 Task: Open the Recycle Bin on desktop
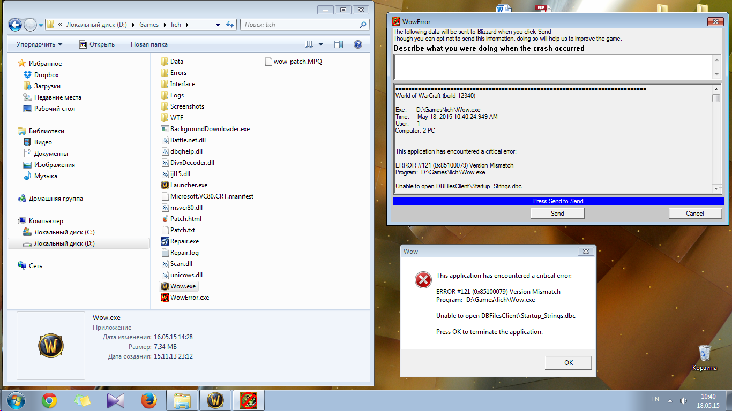tap(705, 358)
